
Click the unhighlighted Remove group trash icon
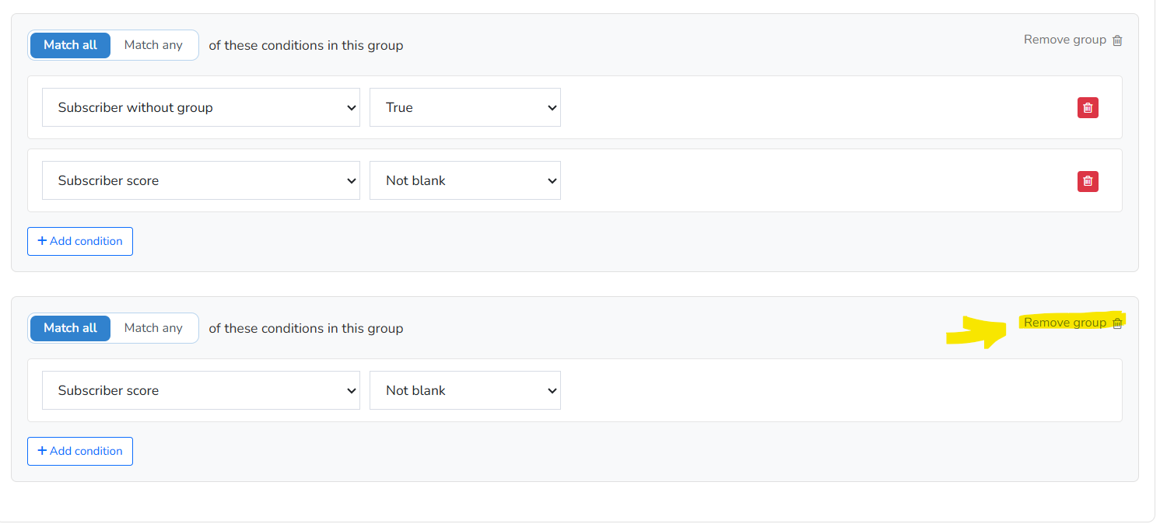[1117, 40]
